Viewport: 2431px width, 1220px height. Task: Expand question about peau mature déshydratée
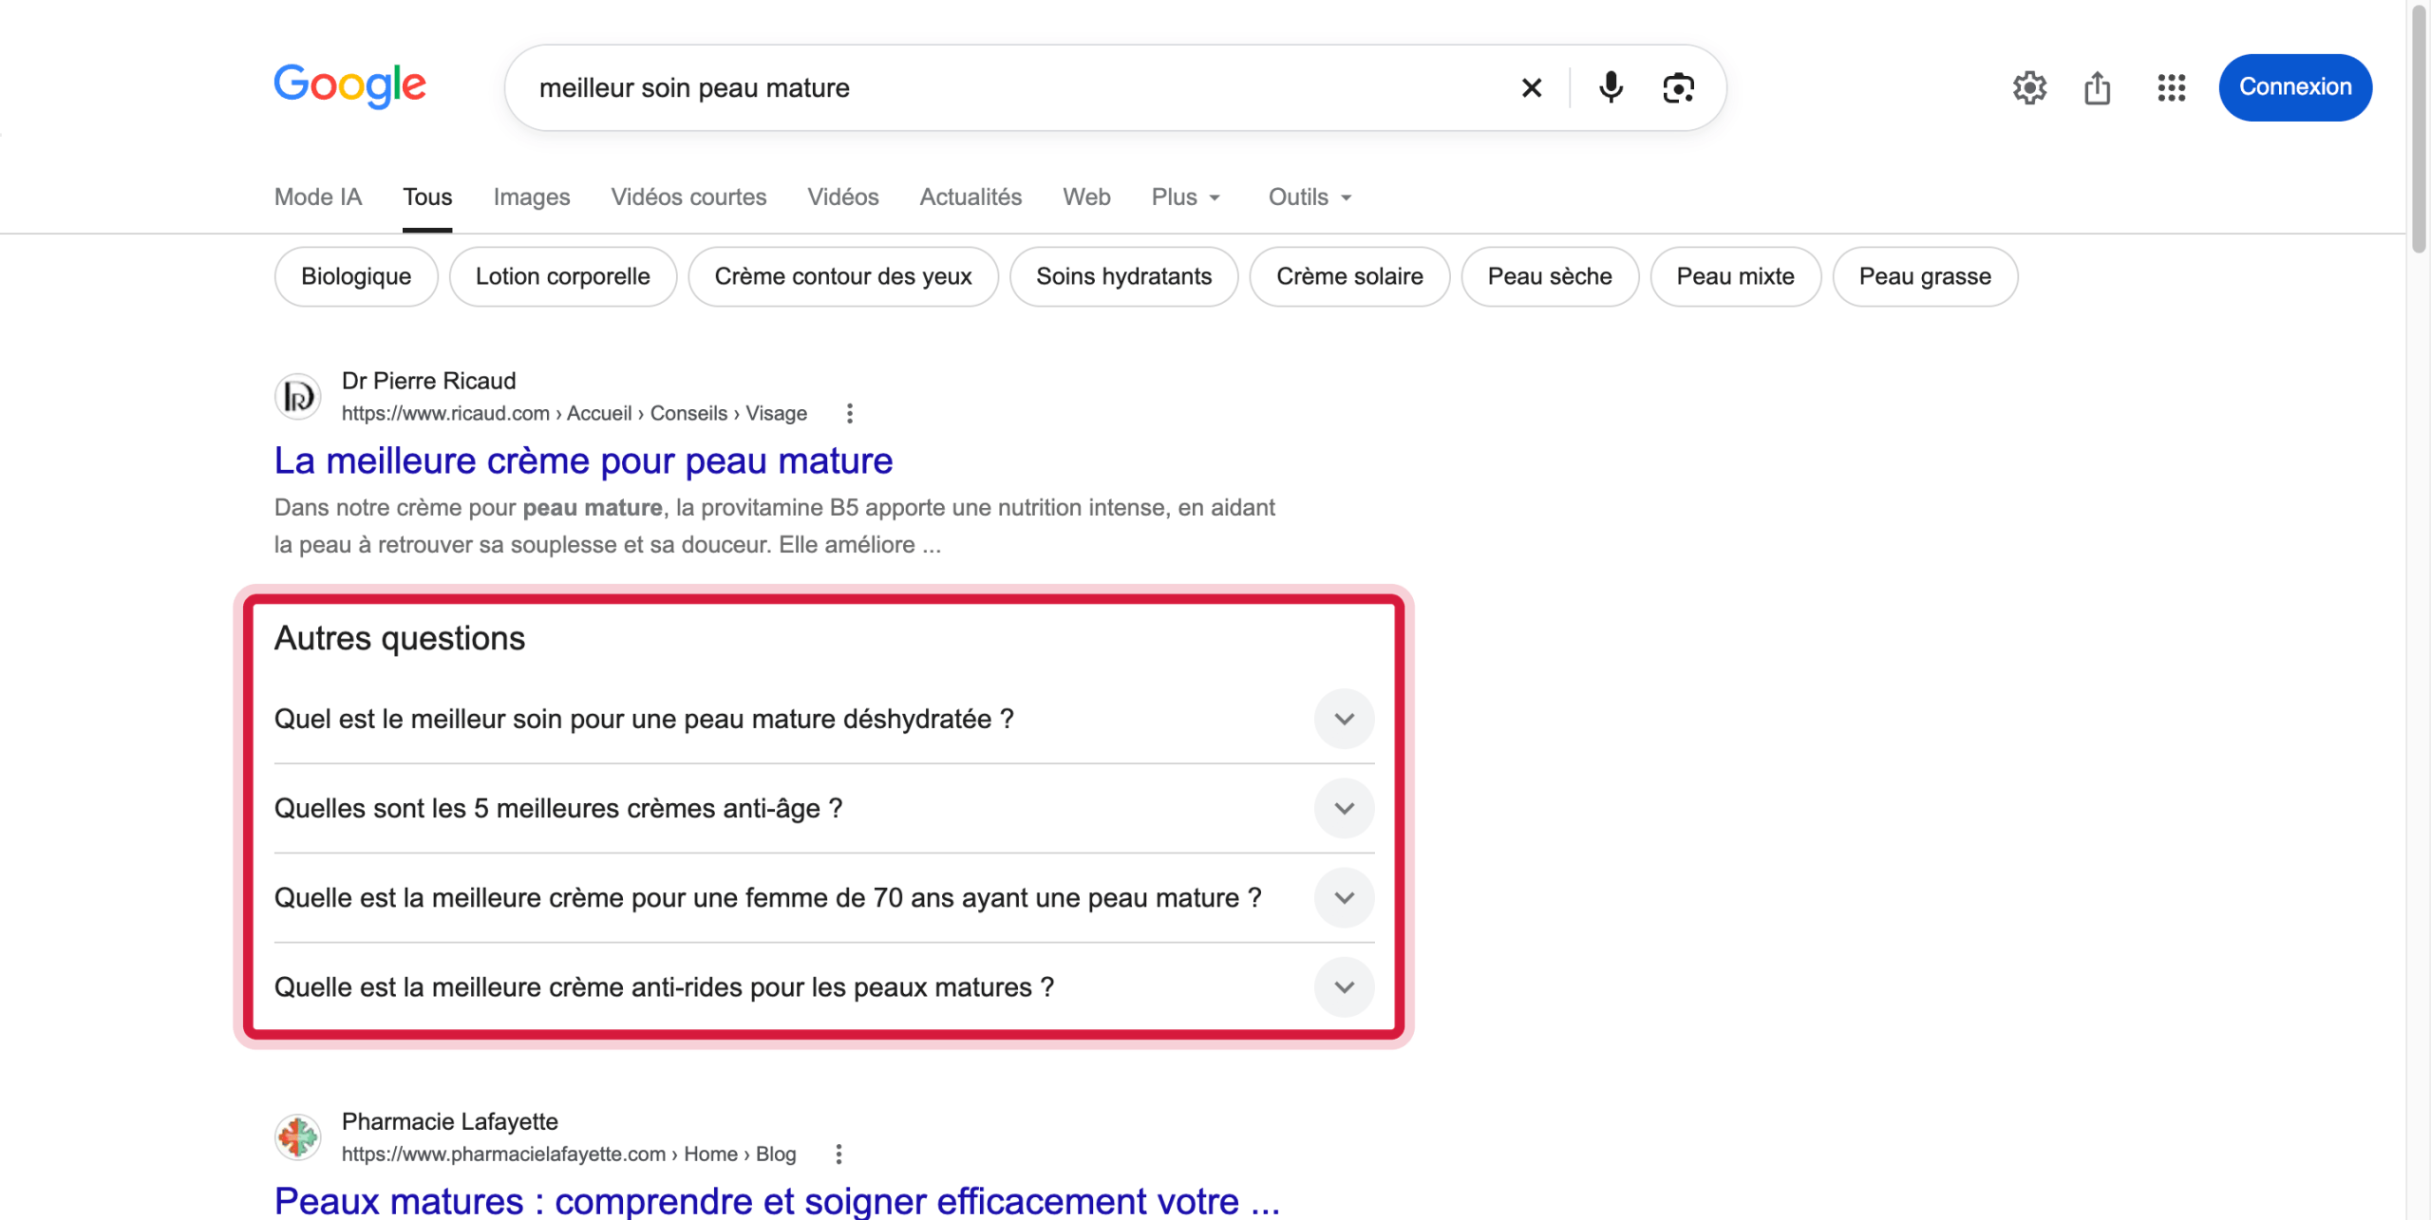click(x=823, y=719)
